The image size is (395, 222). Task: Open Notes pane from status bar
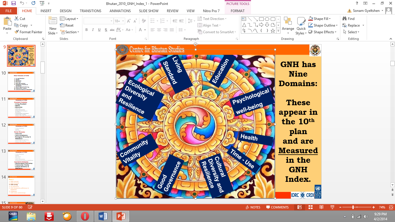click(252, 207)
